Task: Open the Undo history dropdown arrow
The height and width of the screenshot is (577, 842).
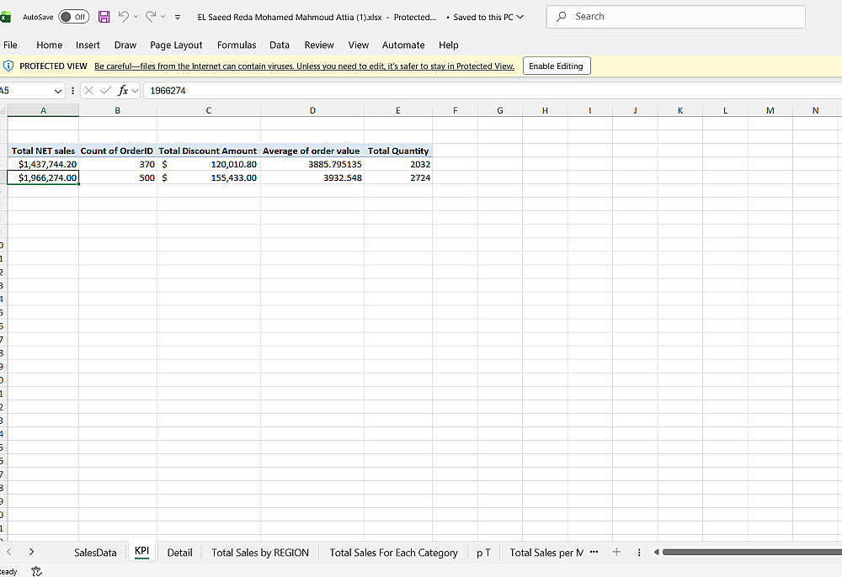Action: [136, 17]
